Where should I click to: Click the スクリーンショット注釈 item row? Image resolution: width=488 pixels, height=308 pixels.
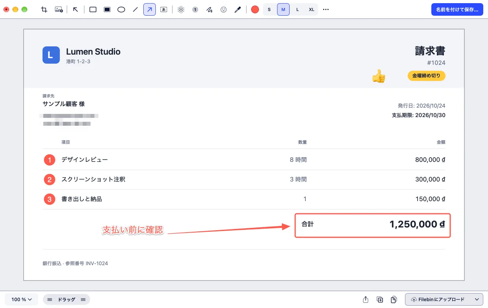click(x=244, y=180)
